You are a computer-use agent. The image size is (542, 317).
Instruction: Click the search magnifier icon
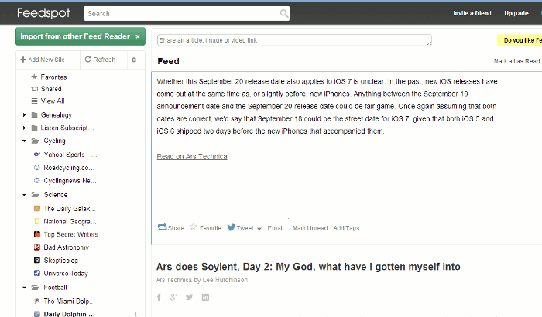point(284,13)
